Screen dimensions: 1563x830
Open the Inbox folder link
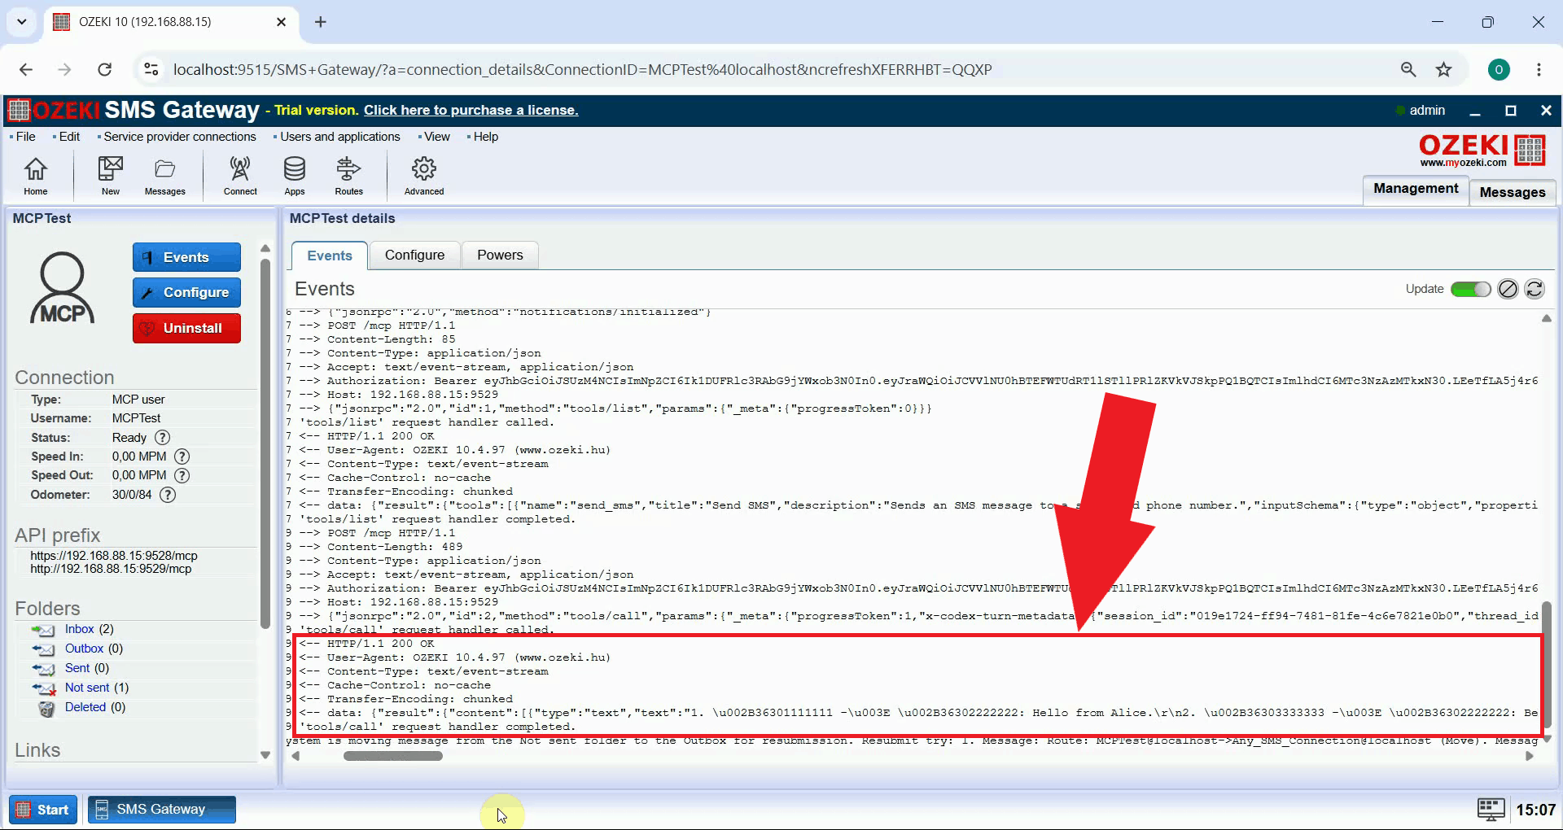coord(79,629)
